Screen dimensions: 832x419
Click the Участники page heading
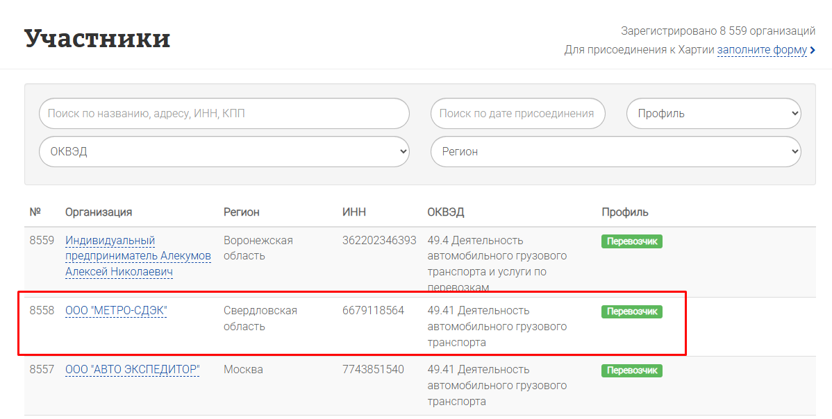[x=97, y=38]
